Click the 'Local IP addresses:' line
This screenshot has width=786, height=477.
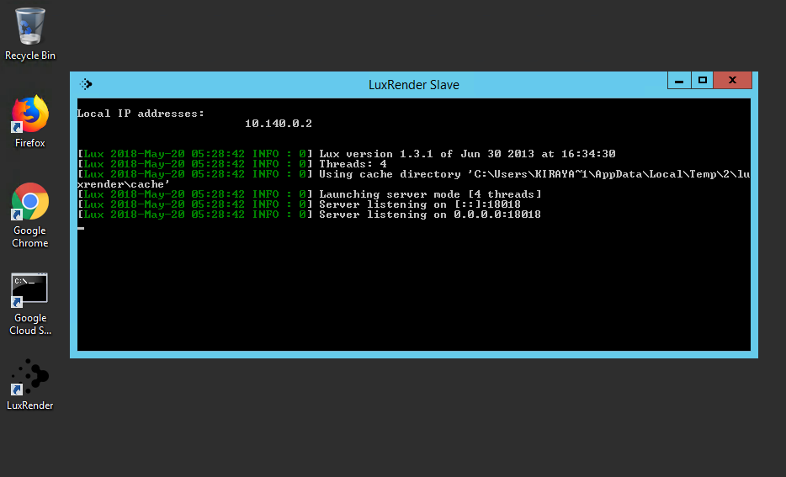[141, 114]
